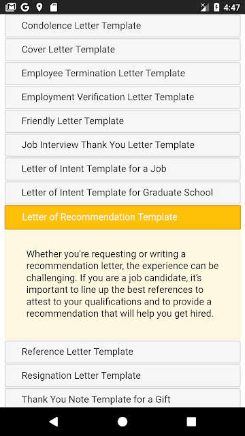The image size is (245, 436).
Task: Expand Friendly Letter Template item
Action: 122,121
